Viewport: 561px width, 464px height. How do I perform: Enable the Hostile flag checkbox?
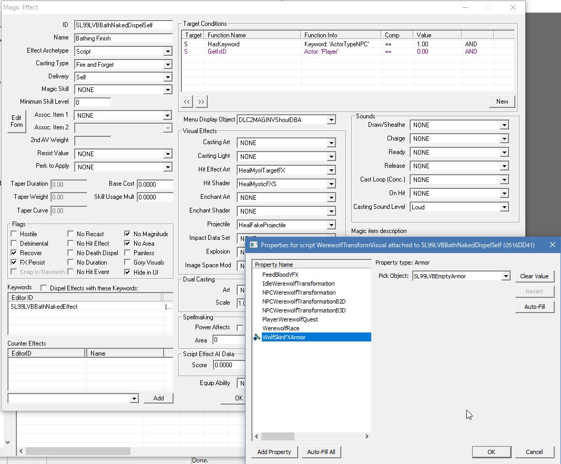[x=14, y=234]
